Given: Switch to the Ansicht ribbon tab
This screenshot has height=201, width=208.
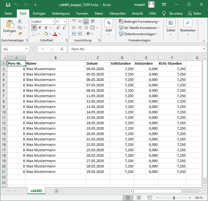Looking at the screenshot, I should tap(137, 14).
